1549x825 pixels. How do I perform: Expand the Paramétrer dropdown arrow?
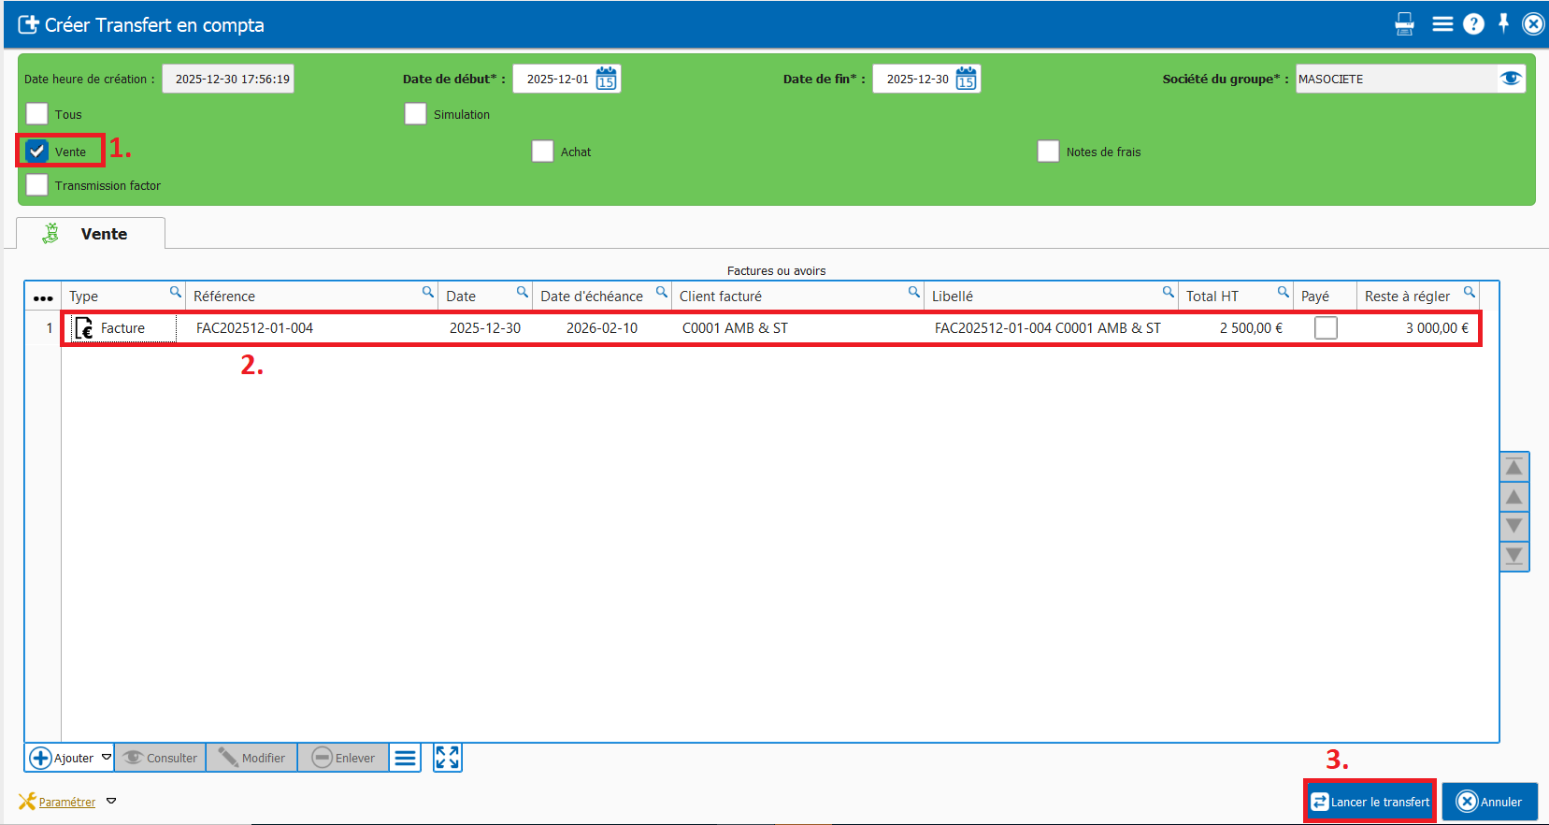pyautogui.click(x=111, y=802)
